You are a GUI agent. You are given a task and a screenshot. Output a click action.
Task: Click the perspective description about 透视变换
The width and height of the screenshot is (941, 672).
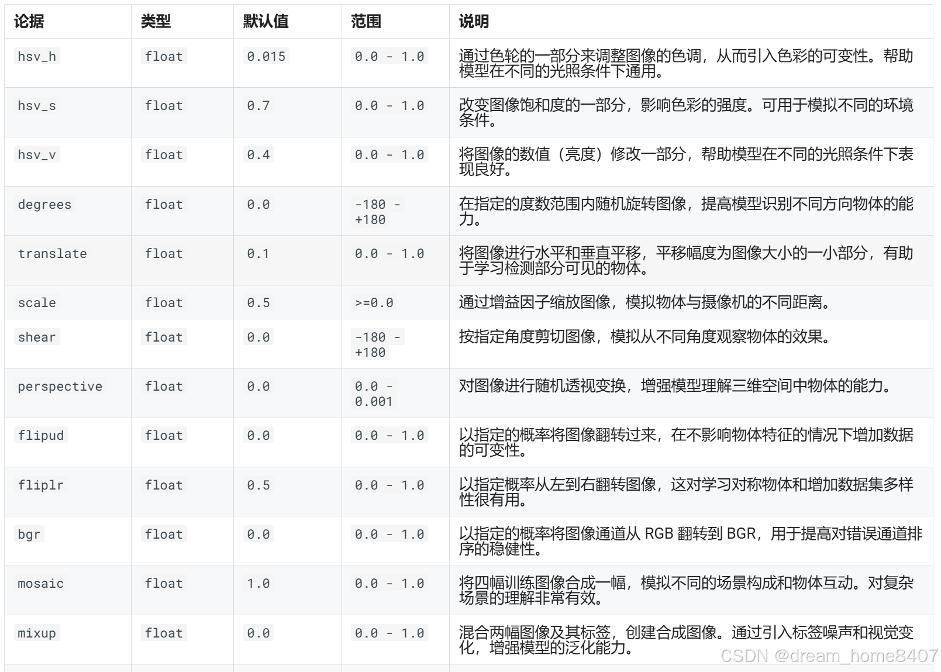tap(675, 386)
